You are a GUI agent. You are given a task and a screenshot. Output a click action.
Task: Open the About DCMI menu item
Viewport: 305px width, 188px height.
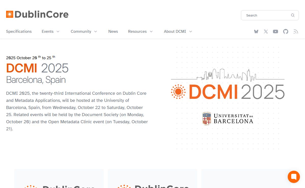pyautogui.click(x=175, y=32)
